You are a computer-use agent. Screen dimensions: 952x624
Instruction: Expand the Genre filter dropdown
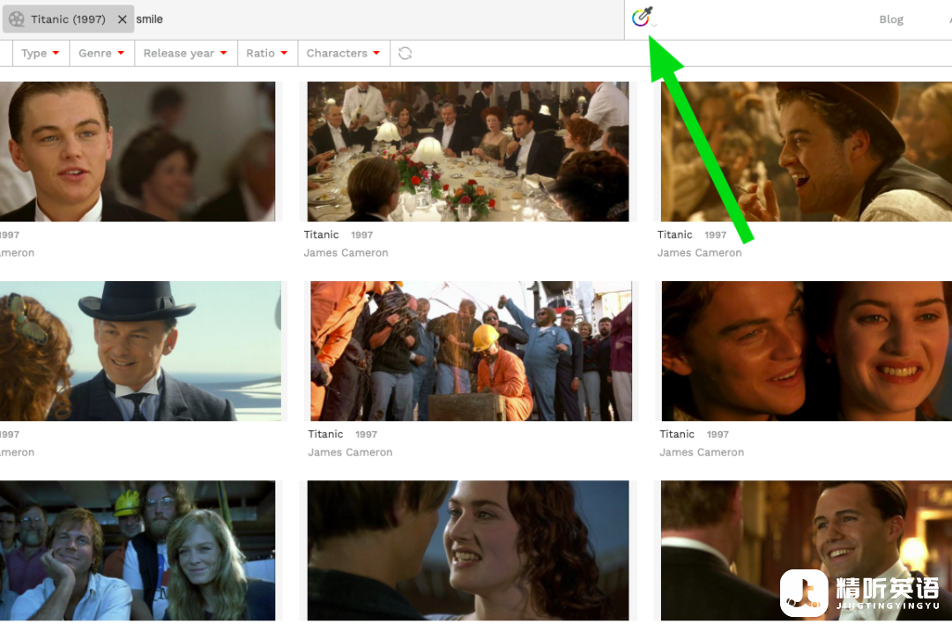101,54
